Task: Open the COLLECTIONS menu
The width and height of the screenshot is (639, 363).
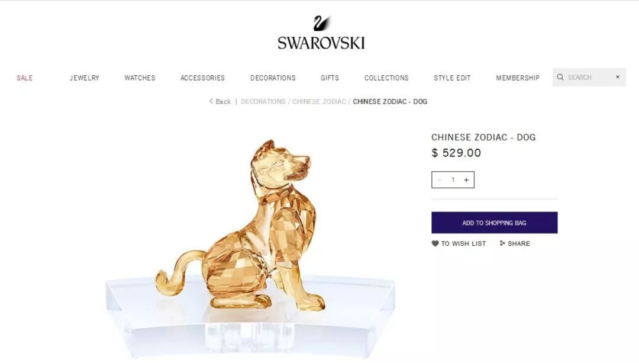Action: pyautogui.click(x=386, y=78)
